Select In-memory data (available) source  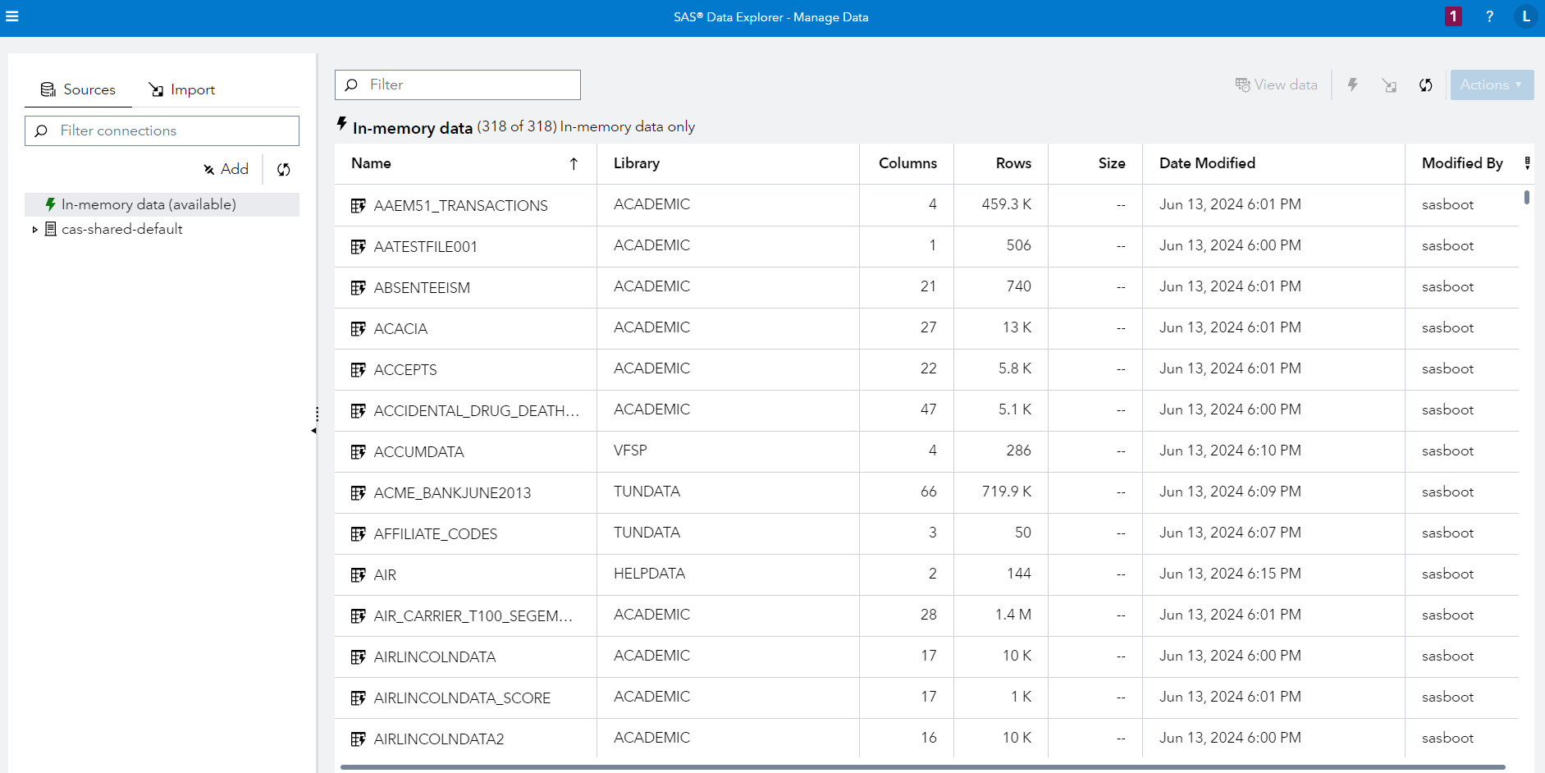(149, 204)
